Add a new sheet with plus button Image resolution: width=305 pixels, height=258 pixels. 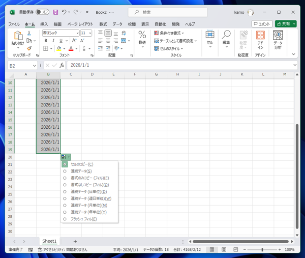point(75,241)
